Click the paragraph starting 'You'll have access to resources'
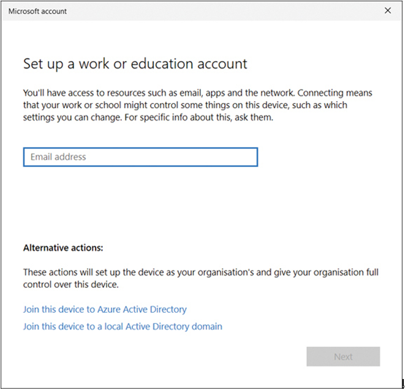 [x=197, y=105]
